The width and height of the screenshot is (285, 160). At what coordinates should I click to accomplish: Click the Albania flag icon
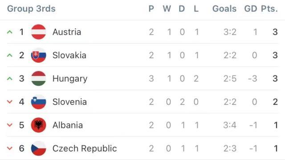(39, 125)
